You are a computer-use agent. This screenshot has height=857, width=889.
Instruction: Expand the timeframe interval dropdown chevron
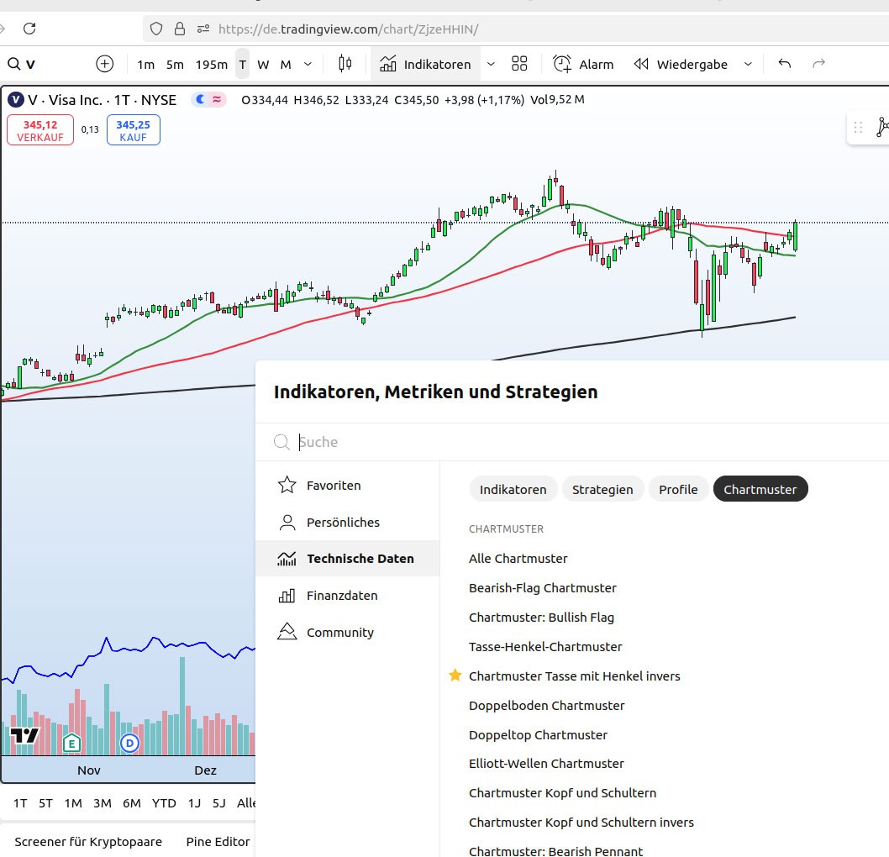coord(308,64)
